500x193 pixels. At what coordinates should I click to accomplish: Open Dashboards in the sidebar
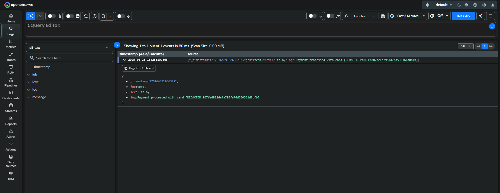pos(11,95)
